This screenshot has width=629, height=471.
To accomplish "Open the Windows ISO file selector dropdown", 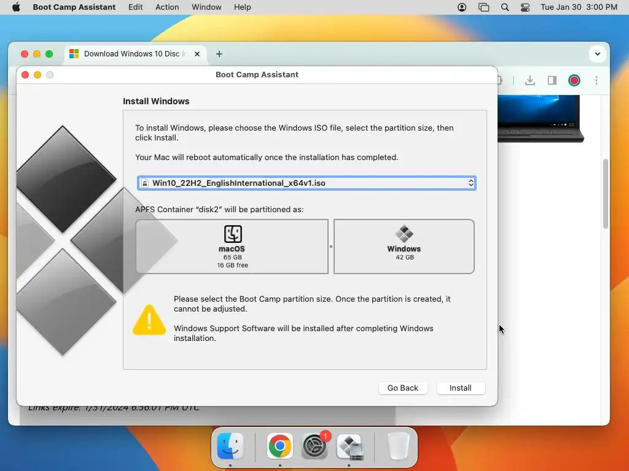I will pos(307,183).
